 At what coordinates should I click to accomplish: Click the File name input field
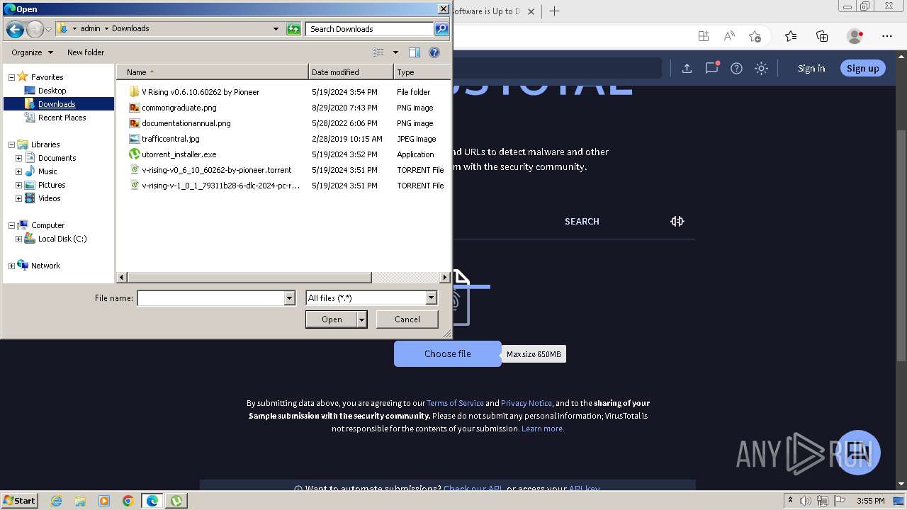(211, 298)
